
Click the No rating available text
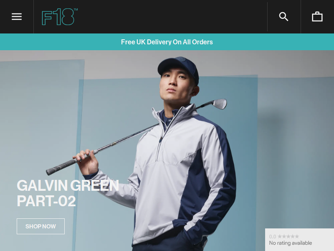[x=290, y=243]
